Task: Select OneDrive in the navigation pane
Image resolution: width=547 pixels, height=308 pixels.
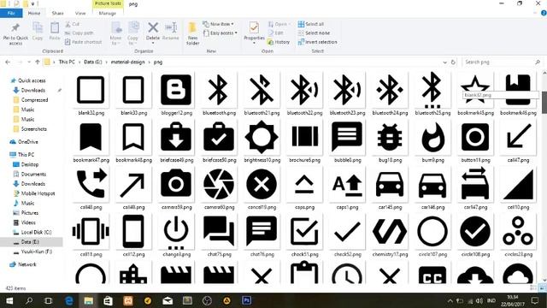Action: click(x=28, y=142)
